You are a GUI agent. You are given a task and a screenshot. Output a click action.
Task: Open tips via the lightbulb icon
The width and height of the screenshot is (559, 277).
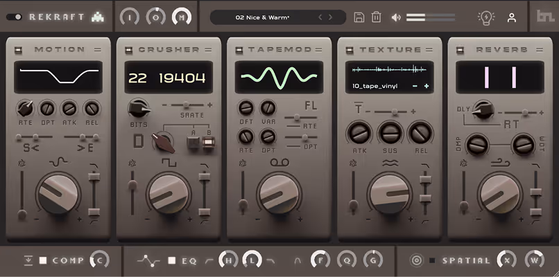click(x=486, y=17)
